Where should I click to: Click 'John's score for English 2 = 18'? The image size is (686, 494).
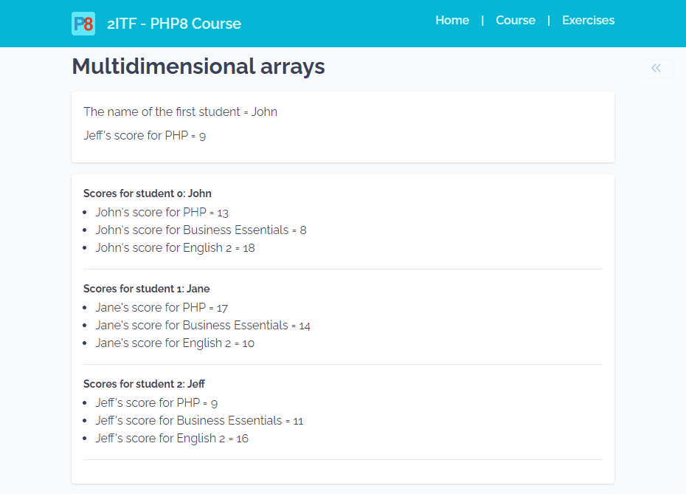coord(175,248)
